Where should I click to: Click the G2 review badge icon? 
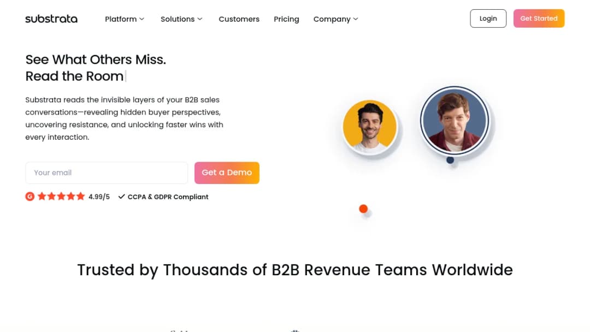(29, 196)
